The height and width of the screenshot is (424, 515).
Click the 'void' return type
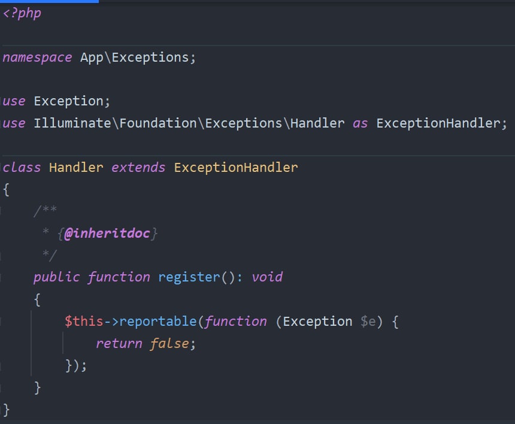pyautogui.click(x=267, y=277)
